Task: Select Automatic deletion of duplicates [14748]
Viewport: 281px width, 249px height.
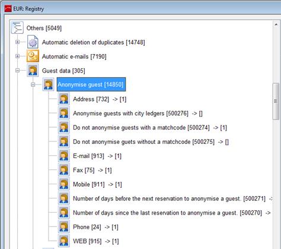Action: tap(94, 42)
